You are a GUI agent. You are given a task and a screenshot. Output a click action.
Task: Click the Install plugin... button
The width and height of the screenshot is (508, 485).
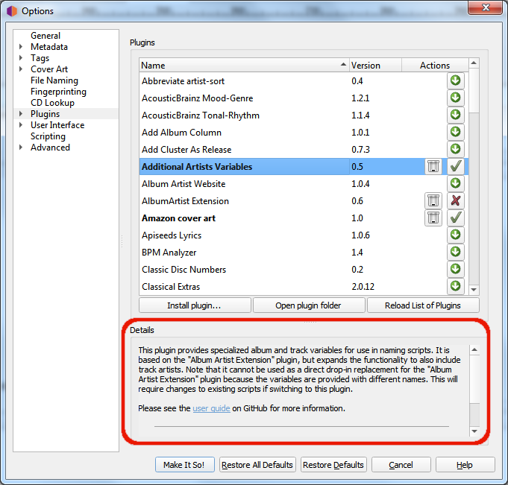tap(194, 305)
